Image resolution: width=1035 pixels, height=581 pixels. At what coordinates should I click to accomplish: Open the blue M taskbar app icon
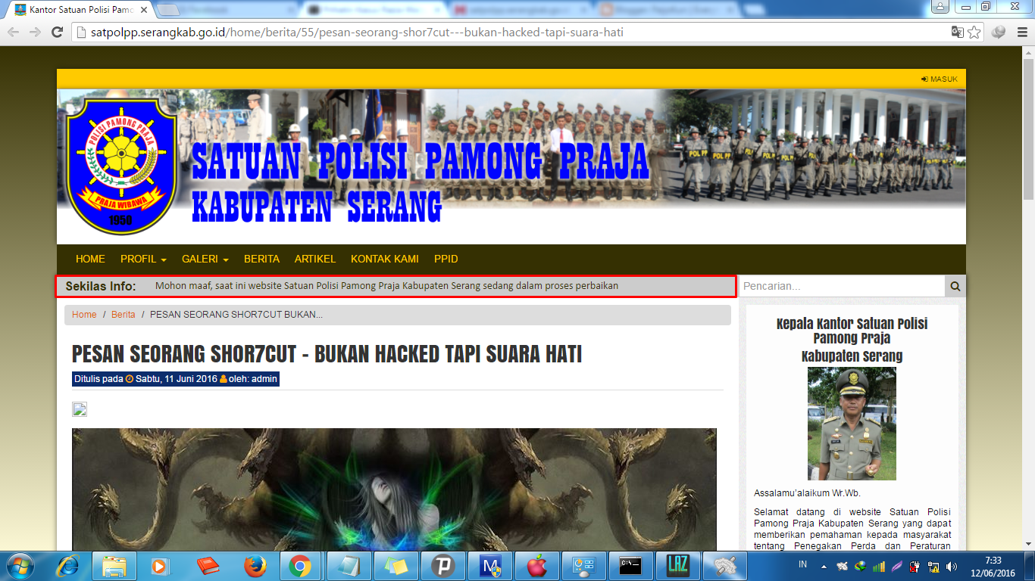tap(489, 566)
